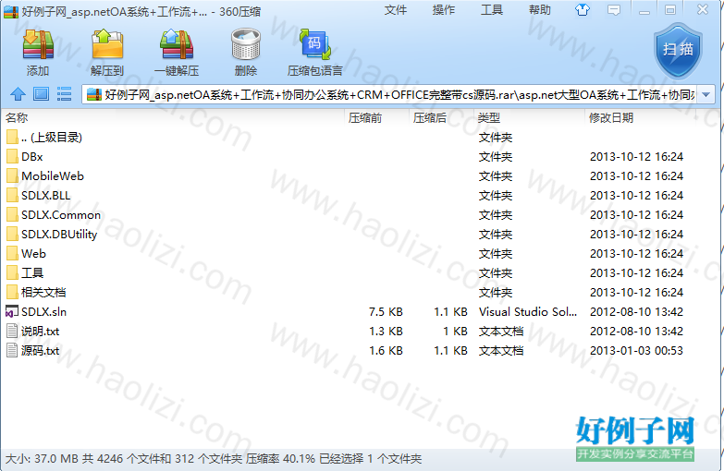Click the archive icon in address bar

tap(94, 94)
